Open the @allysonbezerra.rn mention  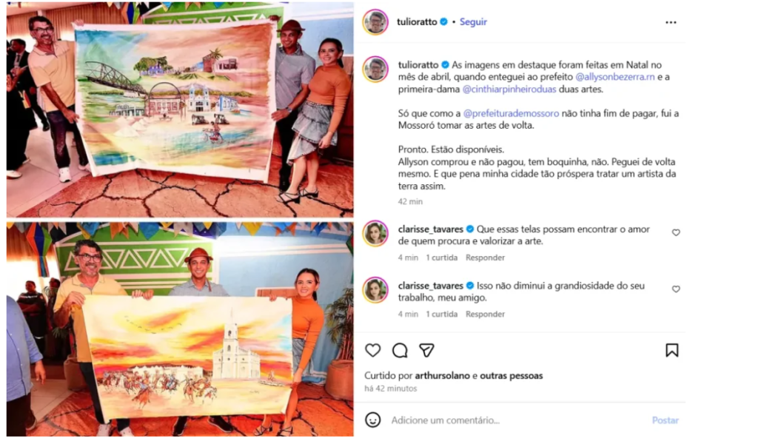tap(615, 77)
